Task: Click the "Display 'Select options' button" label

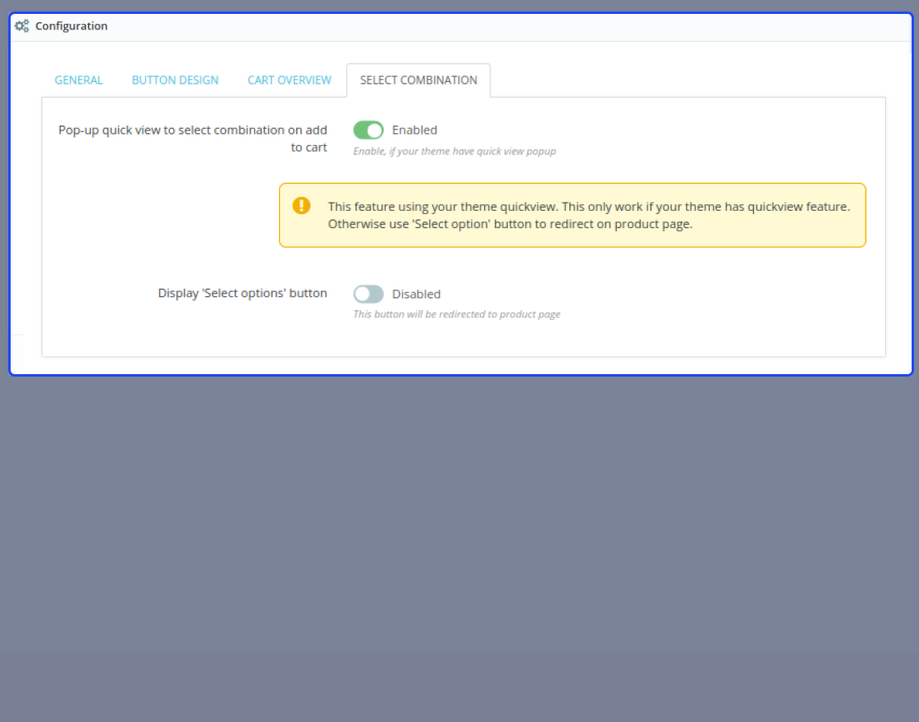Action: [x=243, y=293]
